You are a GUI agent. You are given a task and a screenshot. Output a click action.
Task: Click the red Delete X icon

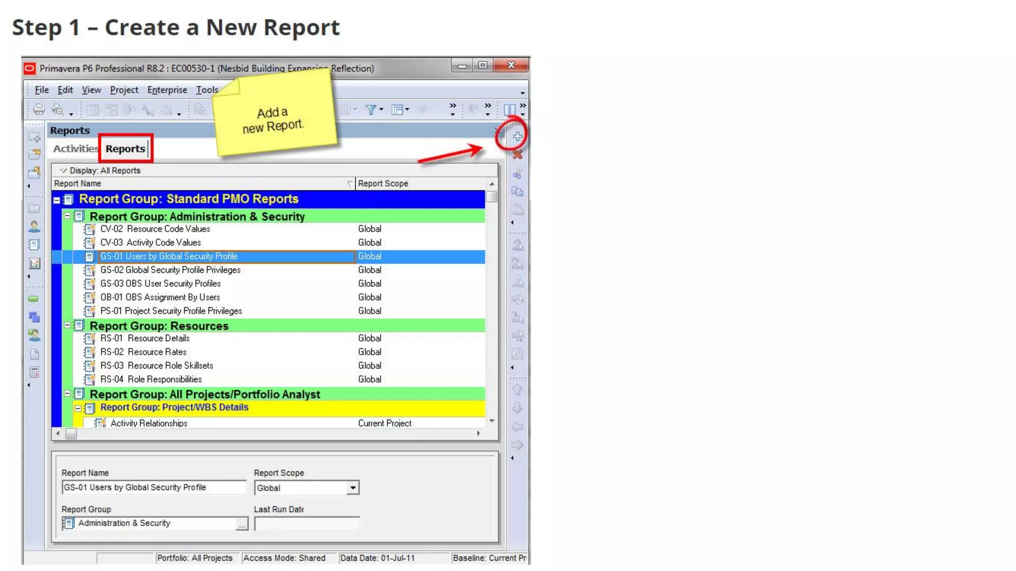pos(517,155)
